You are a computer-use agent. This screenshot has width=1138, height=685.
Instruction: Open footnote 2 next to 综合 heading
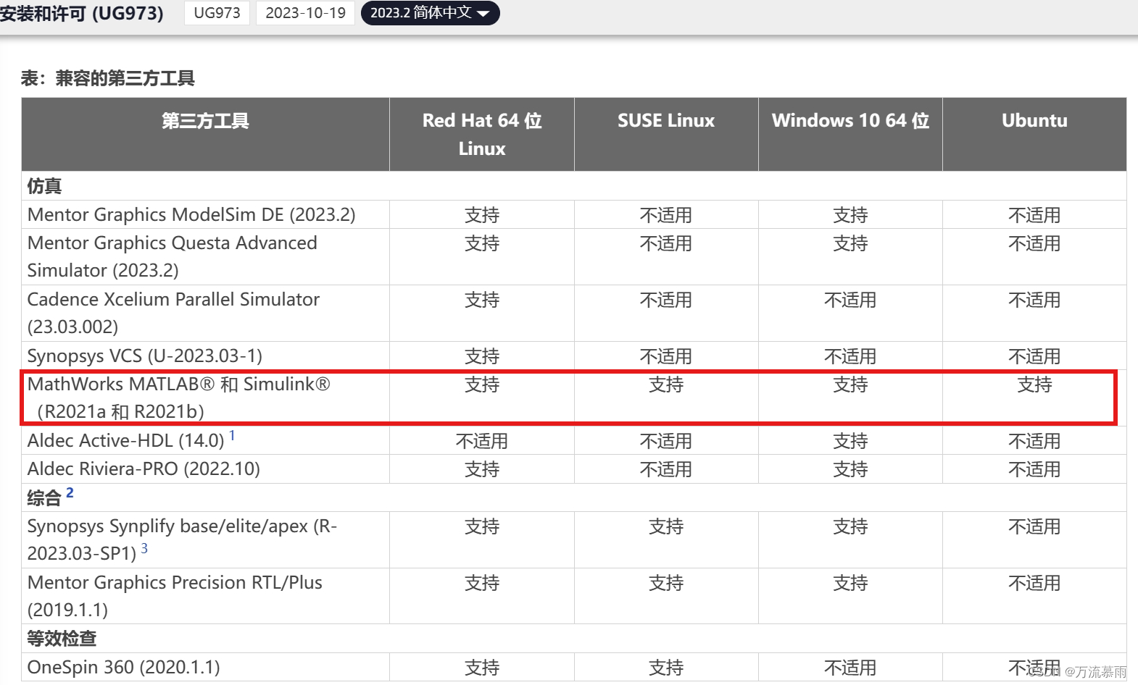pos(70,492)
